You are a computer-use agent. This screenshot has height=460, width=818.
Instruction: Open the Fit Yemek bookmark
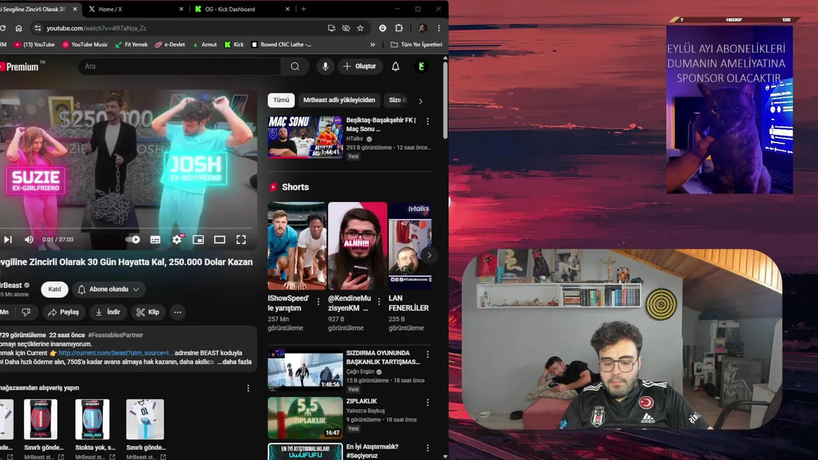(131, 45)
